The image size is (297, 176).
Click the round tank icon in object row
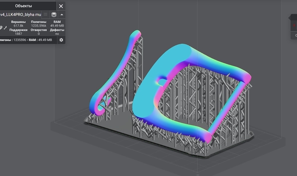click(54, 14)
